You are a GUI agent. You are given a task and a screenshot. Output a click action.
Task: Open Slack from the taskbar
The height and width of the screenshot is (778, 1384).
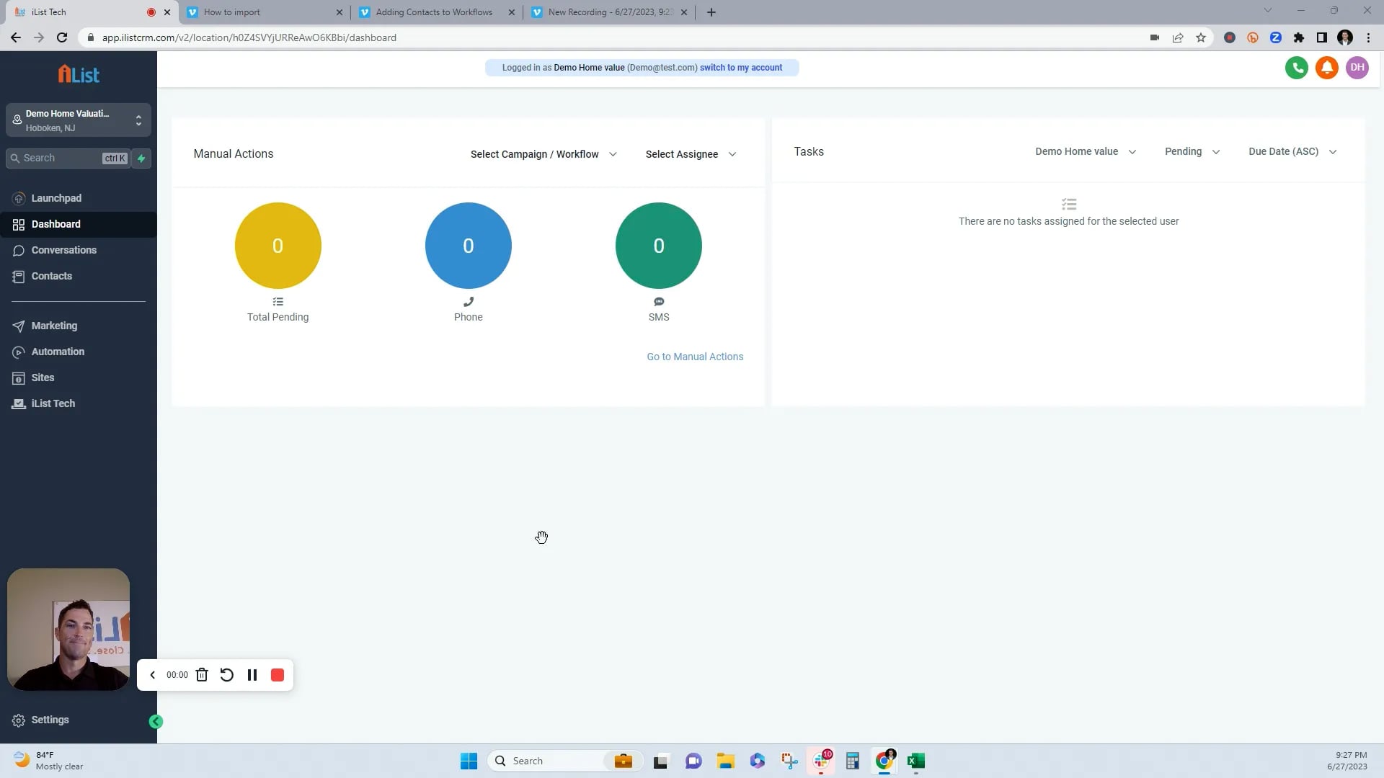[x=821, y=761]
